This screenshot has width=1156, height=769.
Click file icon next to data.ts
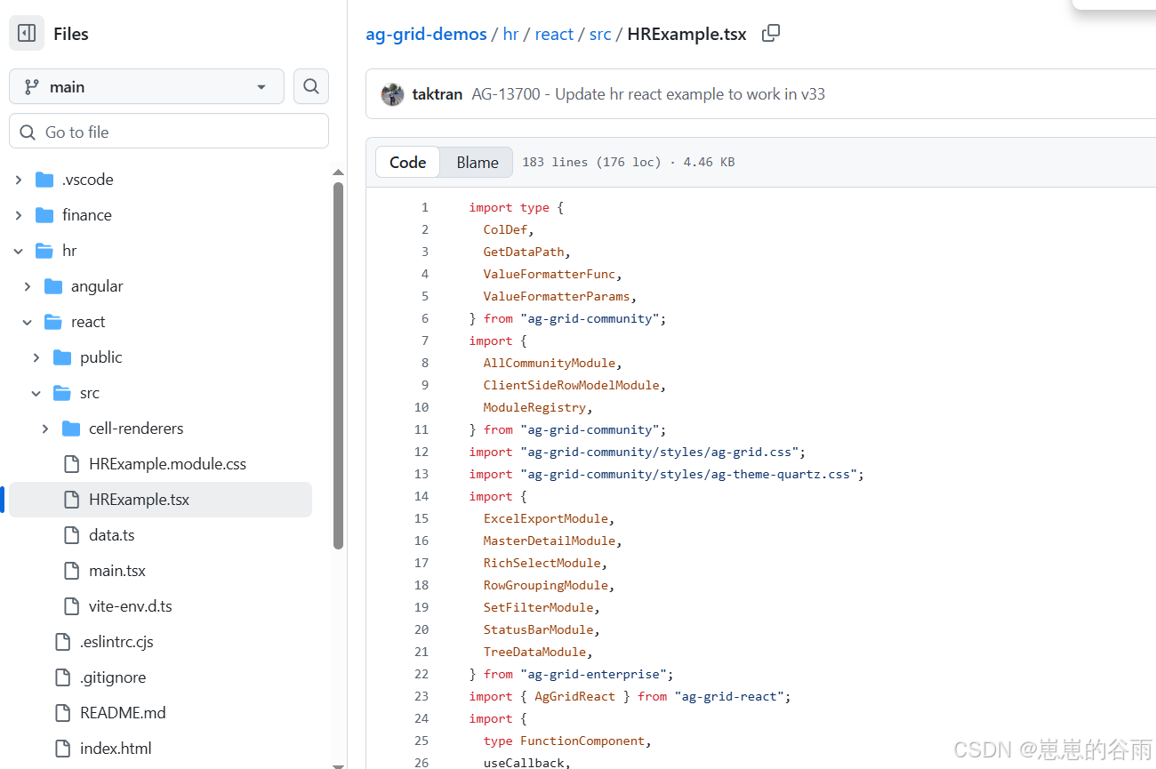pos(72,535)
